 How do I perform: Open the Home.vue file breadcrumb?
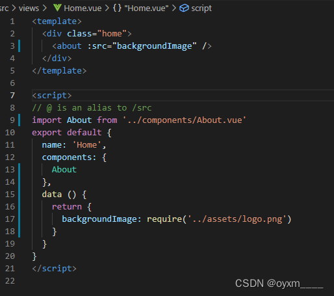(83, 8)
